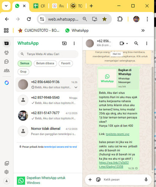The height and width of the screenshot is (187, 156).
Task: Open Meta AI circle icon
Action: [x=7, y=83]
